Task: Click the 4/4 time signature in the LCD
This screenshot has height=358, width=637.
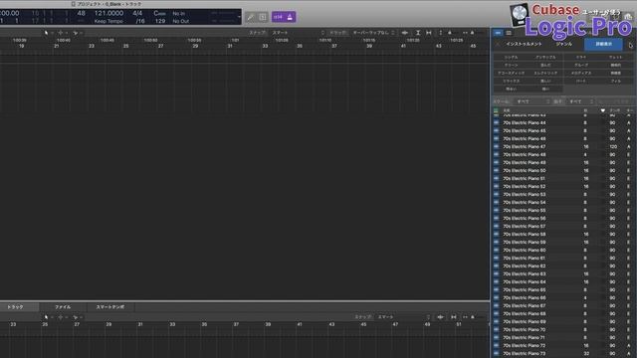Action: [137, 13]
